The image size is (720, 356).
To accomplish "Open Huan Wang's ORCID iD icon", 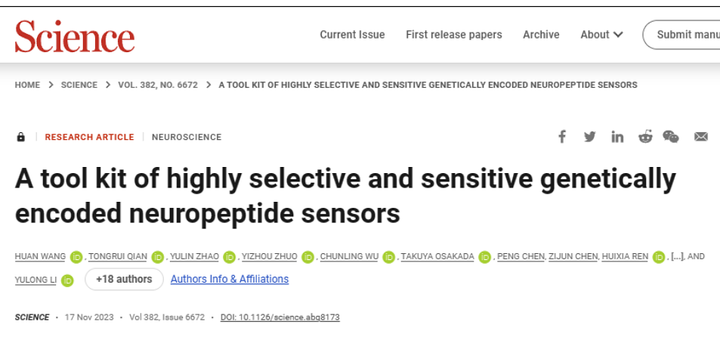I will (x=76, y=257).
